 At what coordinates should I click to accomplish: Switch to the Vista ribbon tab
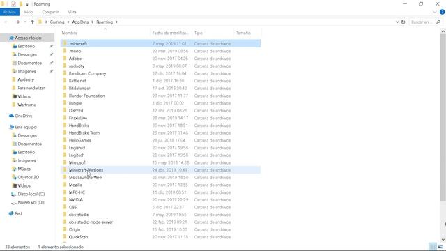[x=72, y=12]
